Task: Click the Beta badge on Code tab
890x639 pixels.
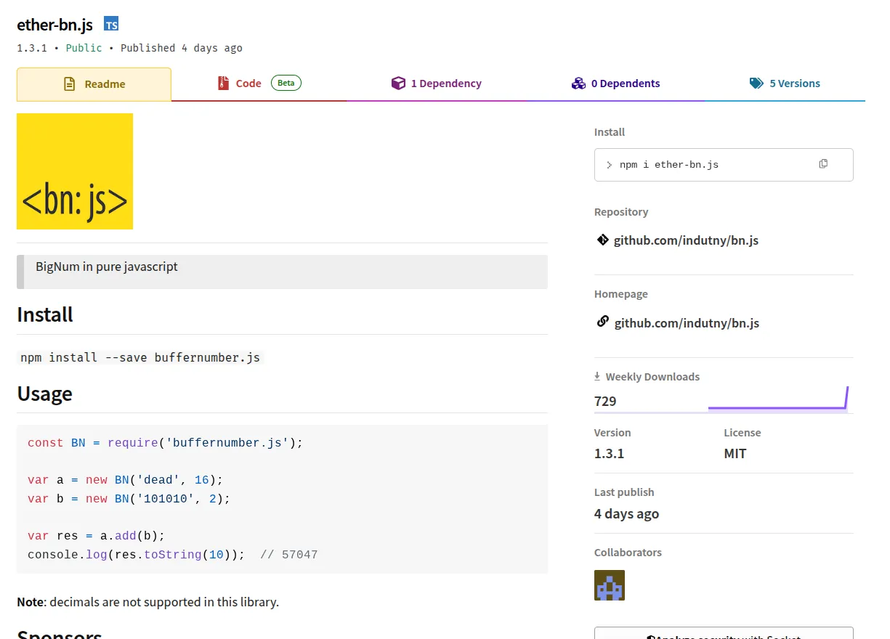Action: pos(286,83)
